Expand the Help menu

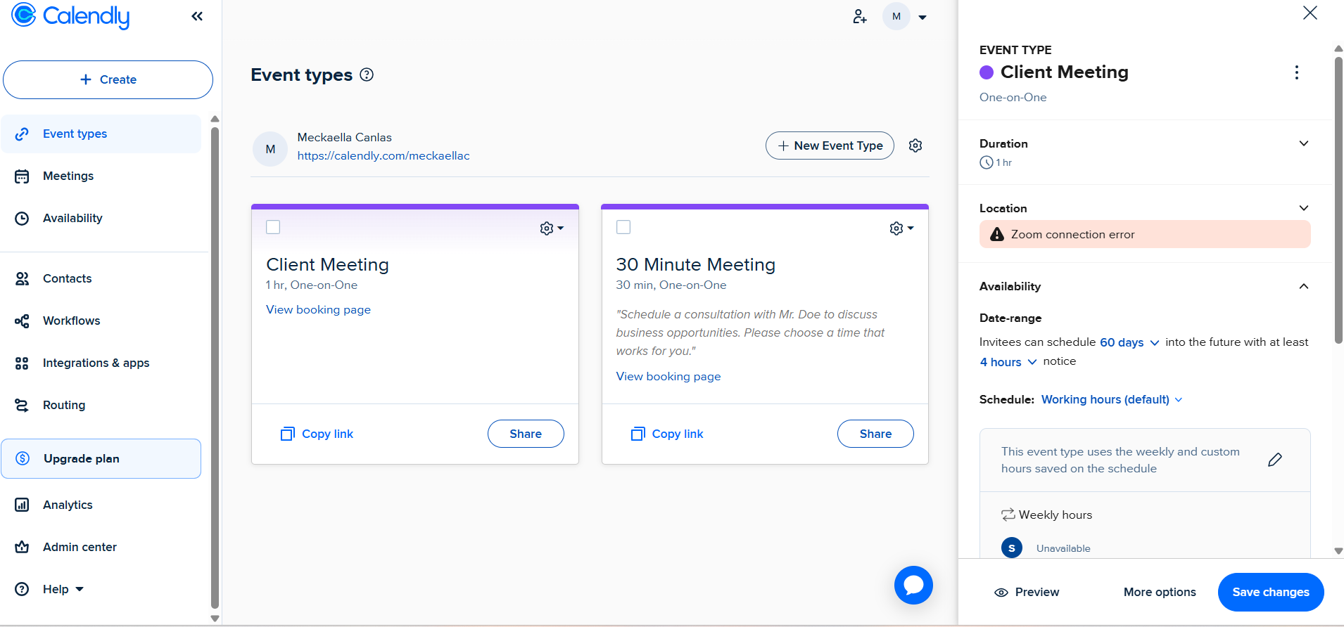click(63, 589)
